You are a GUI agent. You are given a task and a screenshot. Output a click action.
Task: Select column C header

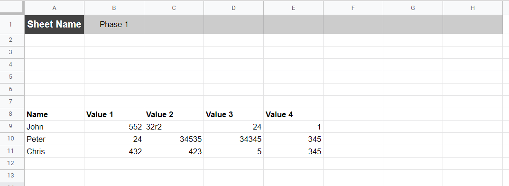[174, 8]
